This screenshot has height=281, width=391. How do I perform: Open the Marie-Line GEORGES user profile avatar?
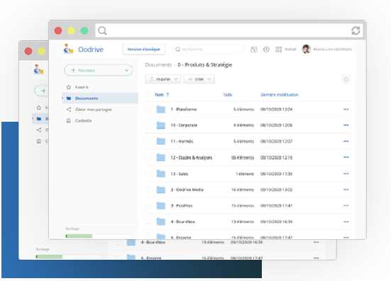(307, 50)
